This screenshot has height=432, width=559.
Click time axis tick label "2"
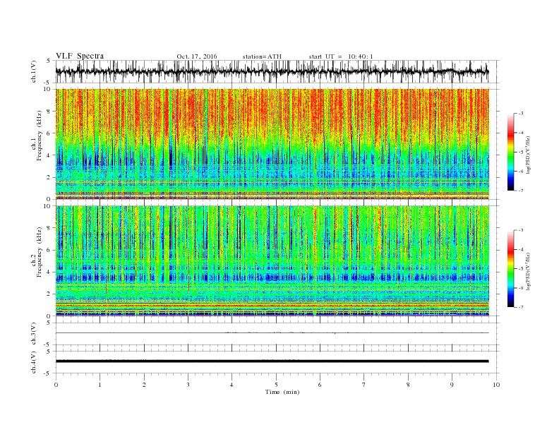[144, 385]
